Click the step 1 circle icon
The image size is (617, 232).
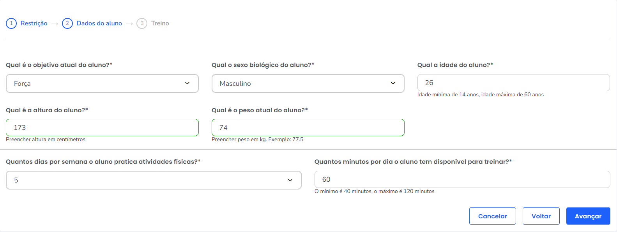[x=11, y=23]
